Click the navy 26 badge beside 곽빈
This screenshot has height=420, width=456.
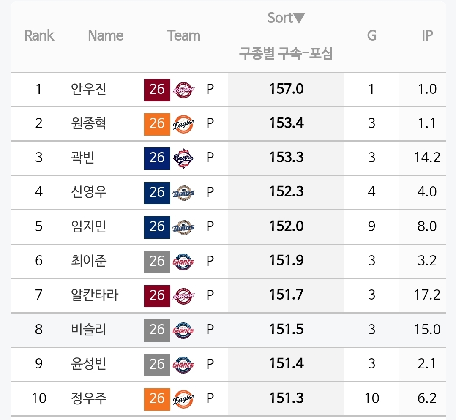pos(157,158)
